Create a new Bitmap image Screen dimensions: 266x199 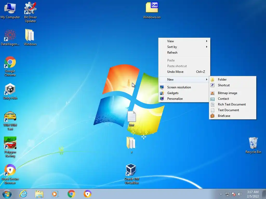(232, 93)
